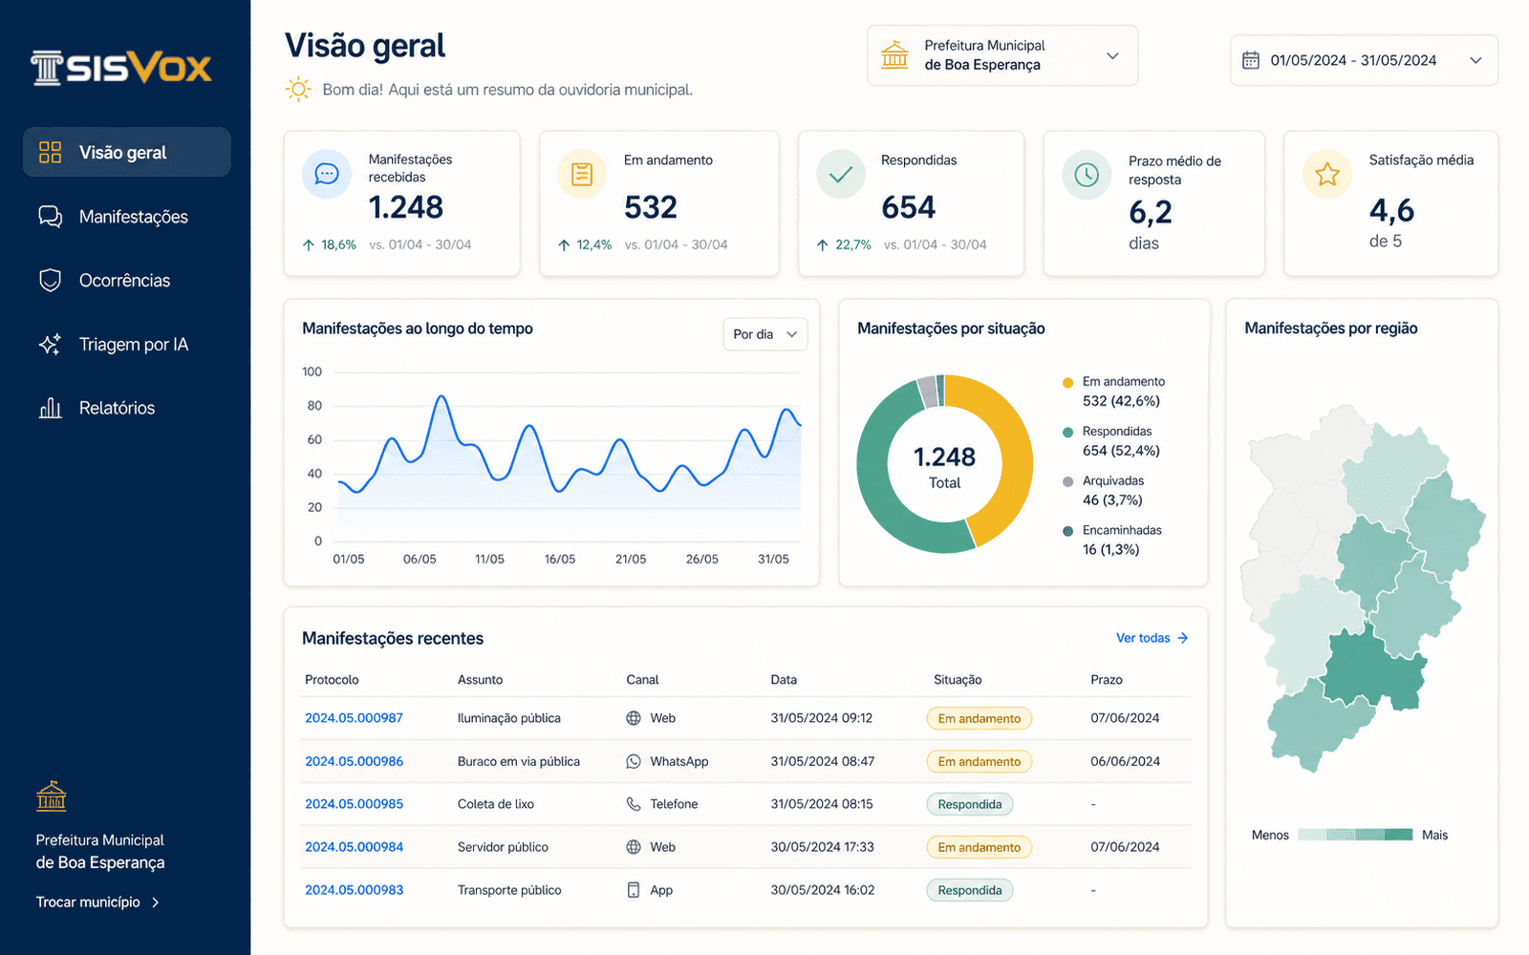Screen dimensions: 1529x955
Task: Click the Situação column header
Action: [x=958, y=680]
